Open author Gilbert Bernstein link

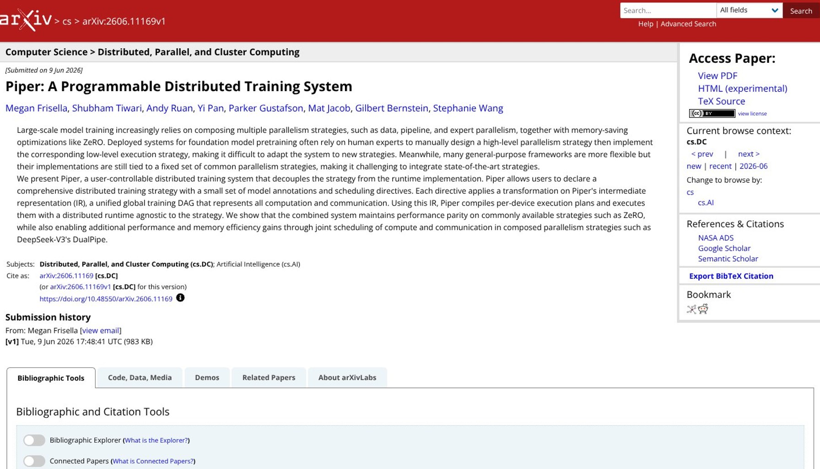[x=392, y=108]
